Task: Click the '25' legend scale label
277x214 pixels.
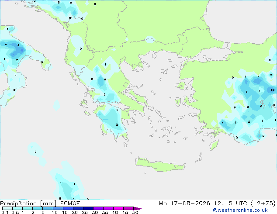Action: click(85, 212)
